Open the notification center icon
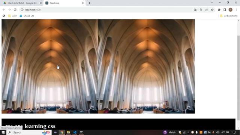This screenshot has width=240, height=135. [x=234, y=132]
